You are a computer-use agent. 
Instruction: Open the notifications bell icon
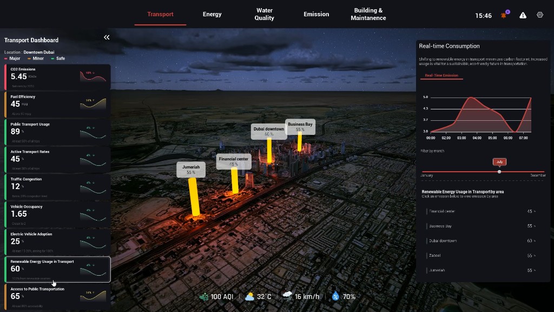[x=504, y=15]
